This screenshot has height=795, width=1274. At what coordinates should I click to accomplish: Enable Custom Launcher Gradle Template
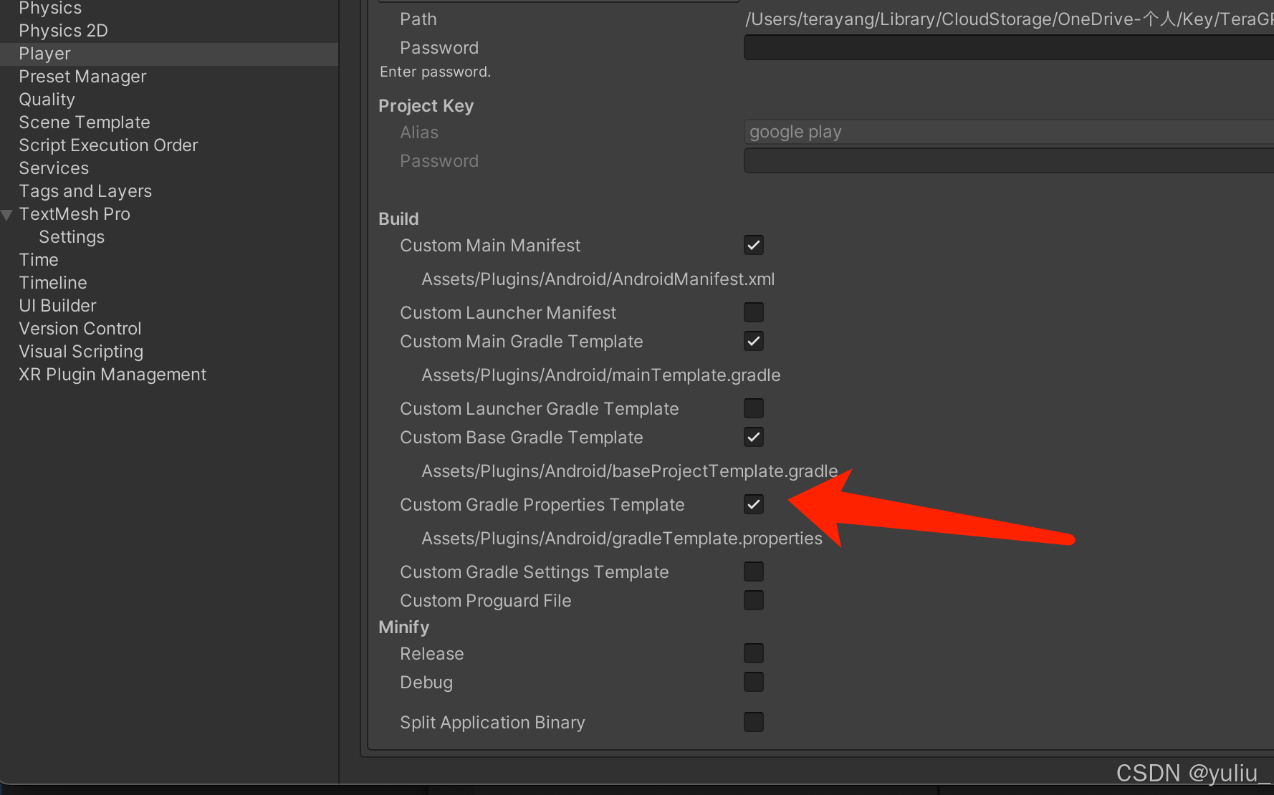(753, 408)
